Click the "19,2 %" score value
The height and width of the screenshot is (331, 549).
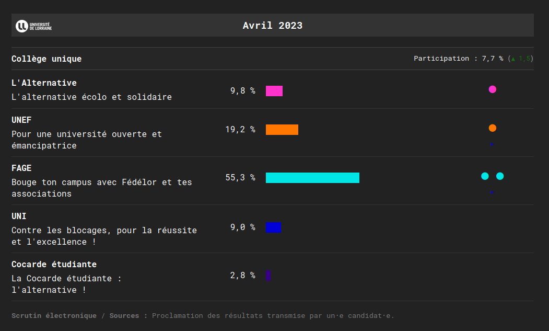[x=240, y=129]
